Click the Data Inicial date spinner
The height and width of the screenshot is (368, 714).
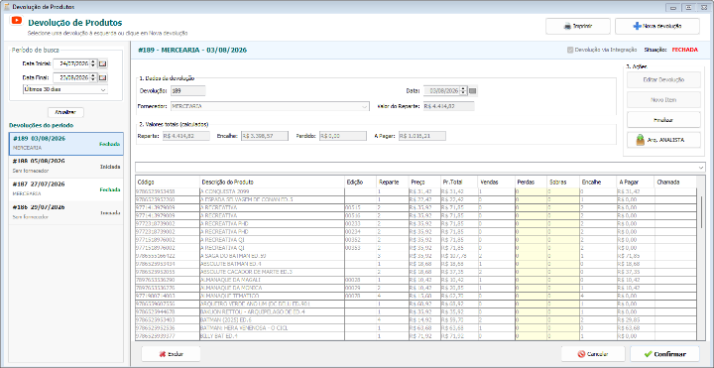94,63
